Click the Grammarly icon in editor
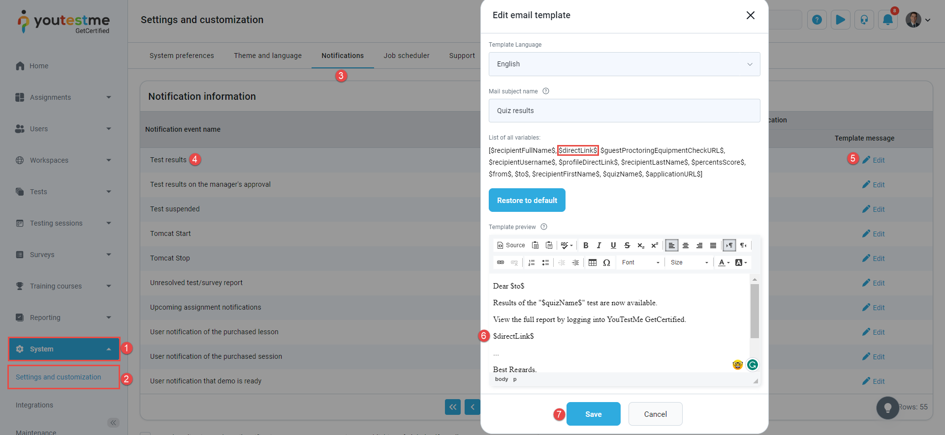Viewport: 945px width, 435px height. (x=752, y=365)
